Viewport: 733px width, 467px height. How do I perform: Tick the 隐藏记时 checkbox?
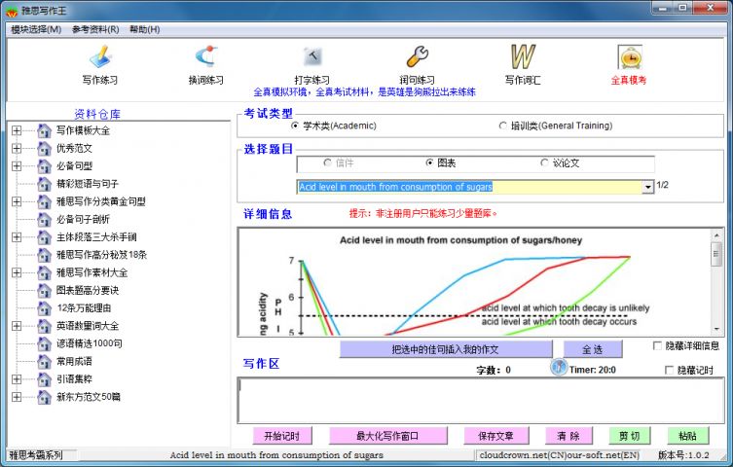tap(669, 370)
